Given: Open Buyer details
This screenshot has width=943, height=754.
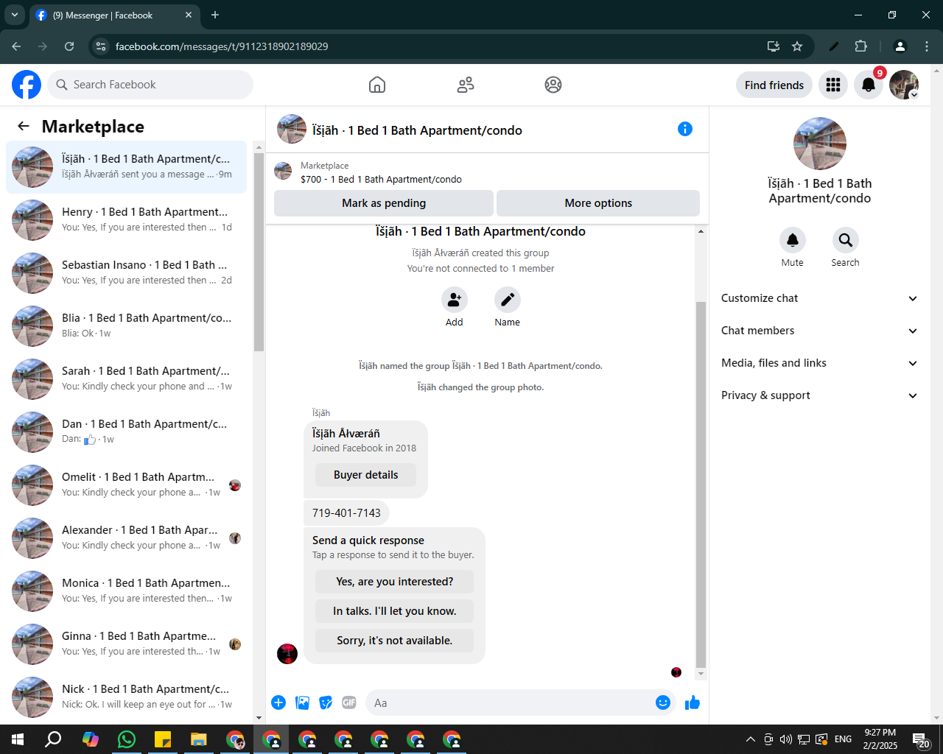Looking at the screenshot, I should pyautogui.click(x=365, y=475).
